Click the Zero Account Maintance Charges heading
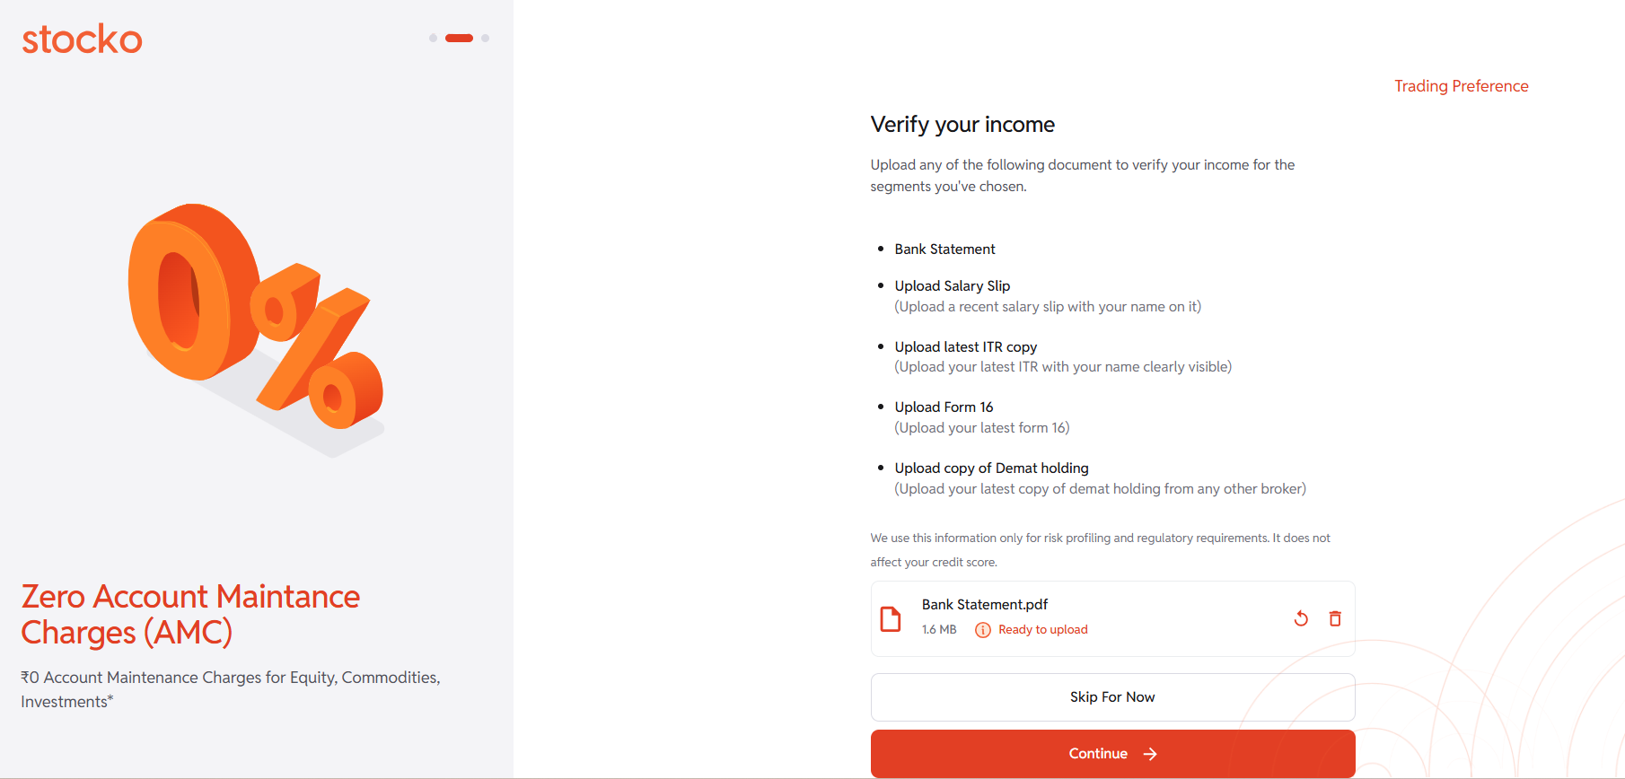The width and height of the screenshot is (1625, 779). [190, 615]
